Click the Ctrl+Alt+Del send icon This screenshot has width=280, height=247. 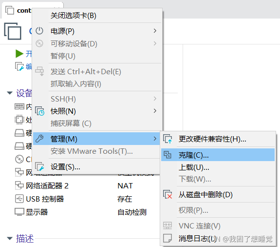39,71
